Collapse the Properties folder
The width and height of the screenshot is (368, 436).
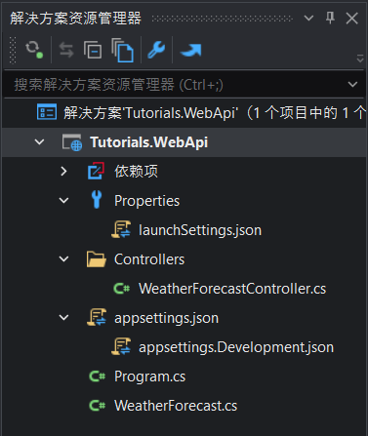click(63, 201)
